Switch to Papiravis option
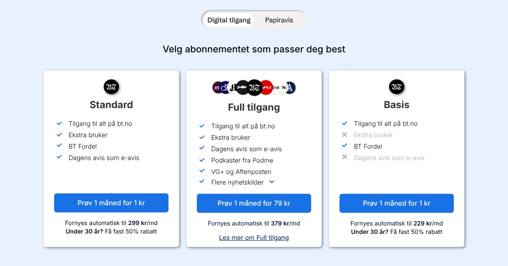This screenshot has width=508, height=266. point(279,20)
